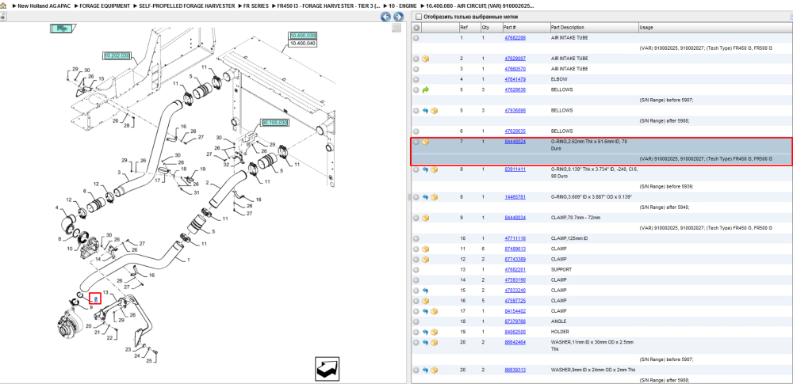Screen dimensions: 793x384
Task: Click box icon for CLAMP 47597725
Action: click(425, 301)
